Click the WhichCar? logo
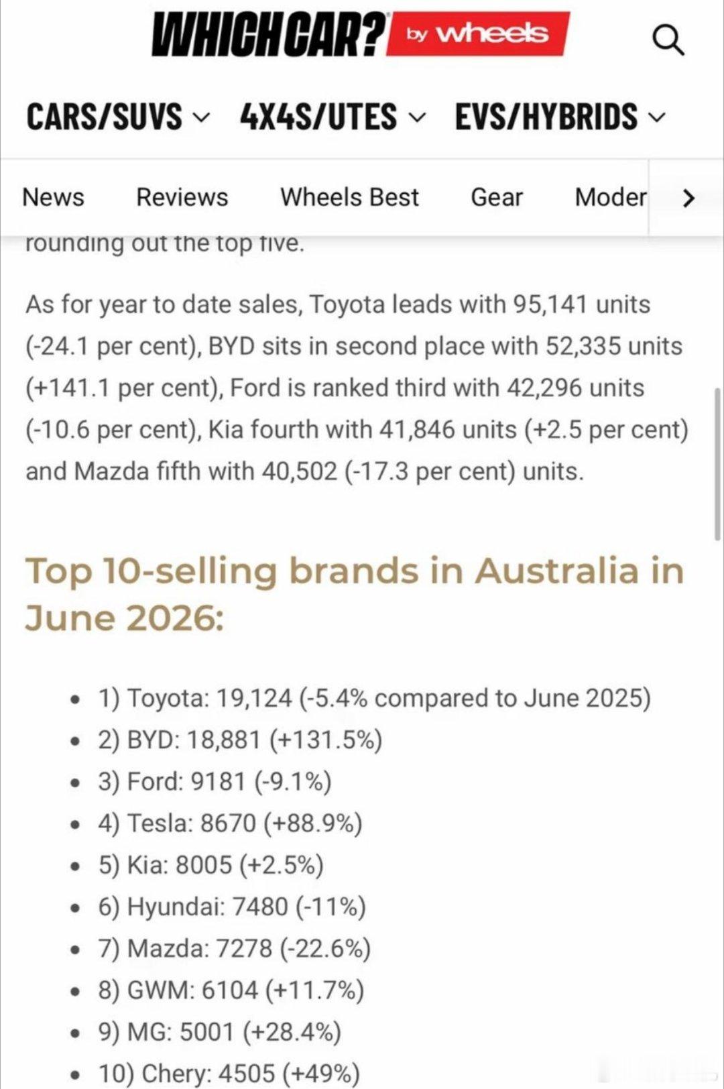Image resolution: width=724 pixels, height=1089 pixels. tap(269, 34)
